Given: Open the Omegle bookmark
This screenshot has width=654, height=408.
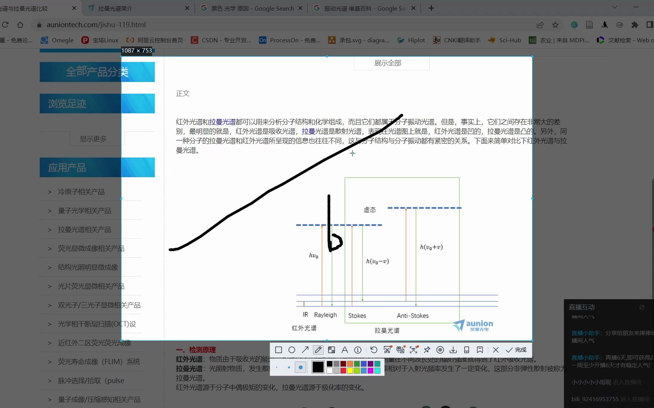Looking at the screenshot, I should (x=57, y=40).
